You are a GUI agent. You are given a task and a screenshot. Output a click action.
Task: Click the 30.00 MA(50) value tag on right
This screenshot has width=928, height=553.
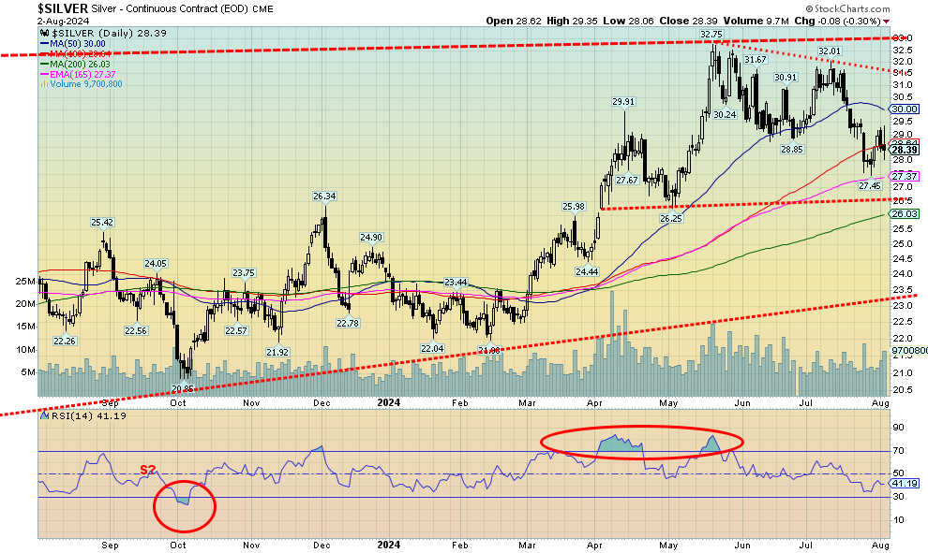coord(903,109)
